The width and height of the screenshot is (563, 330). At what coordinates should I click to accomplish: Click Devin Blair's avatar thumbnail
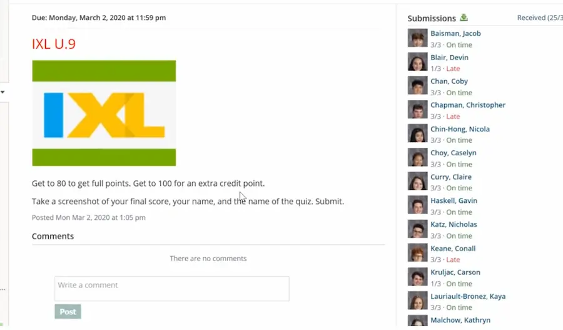coord(417,62)
